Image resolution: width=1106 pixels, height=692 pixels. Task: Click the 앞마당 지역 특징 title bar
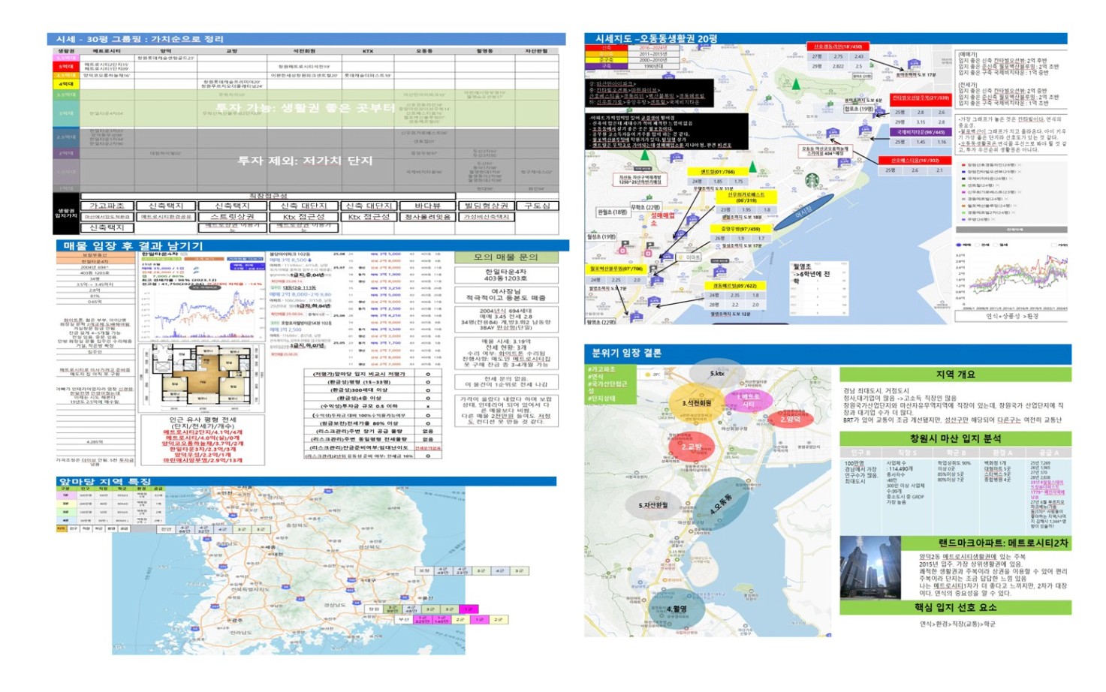click(306, 481)
